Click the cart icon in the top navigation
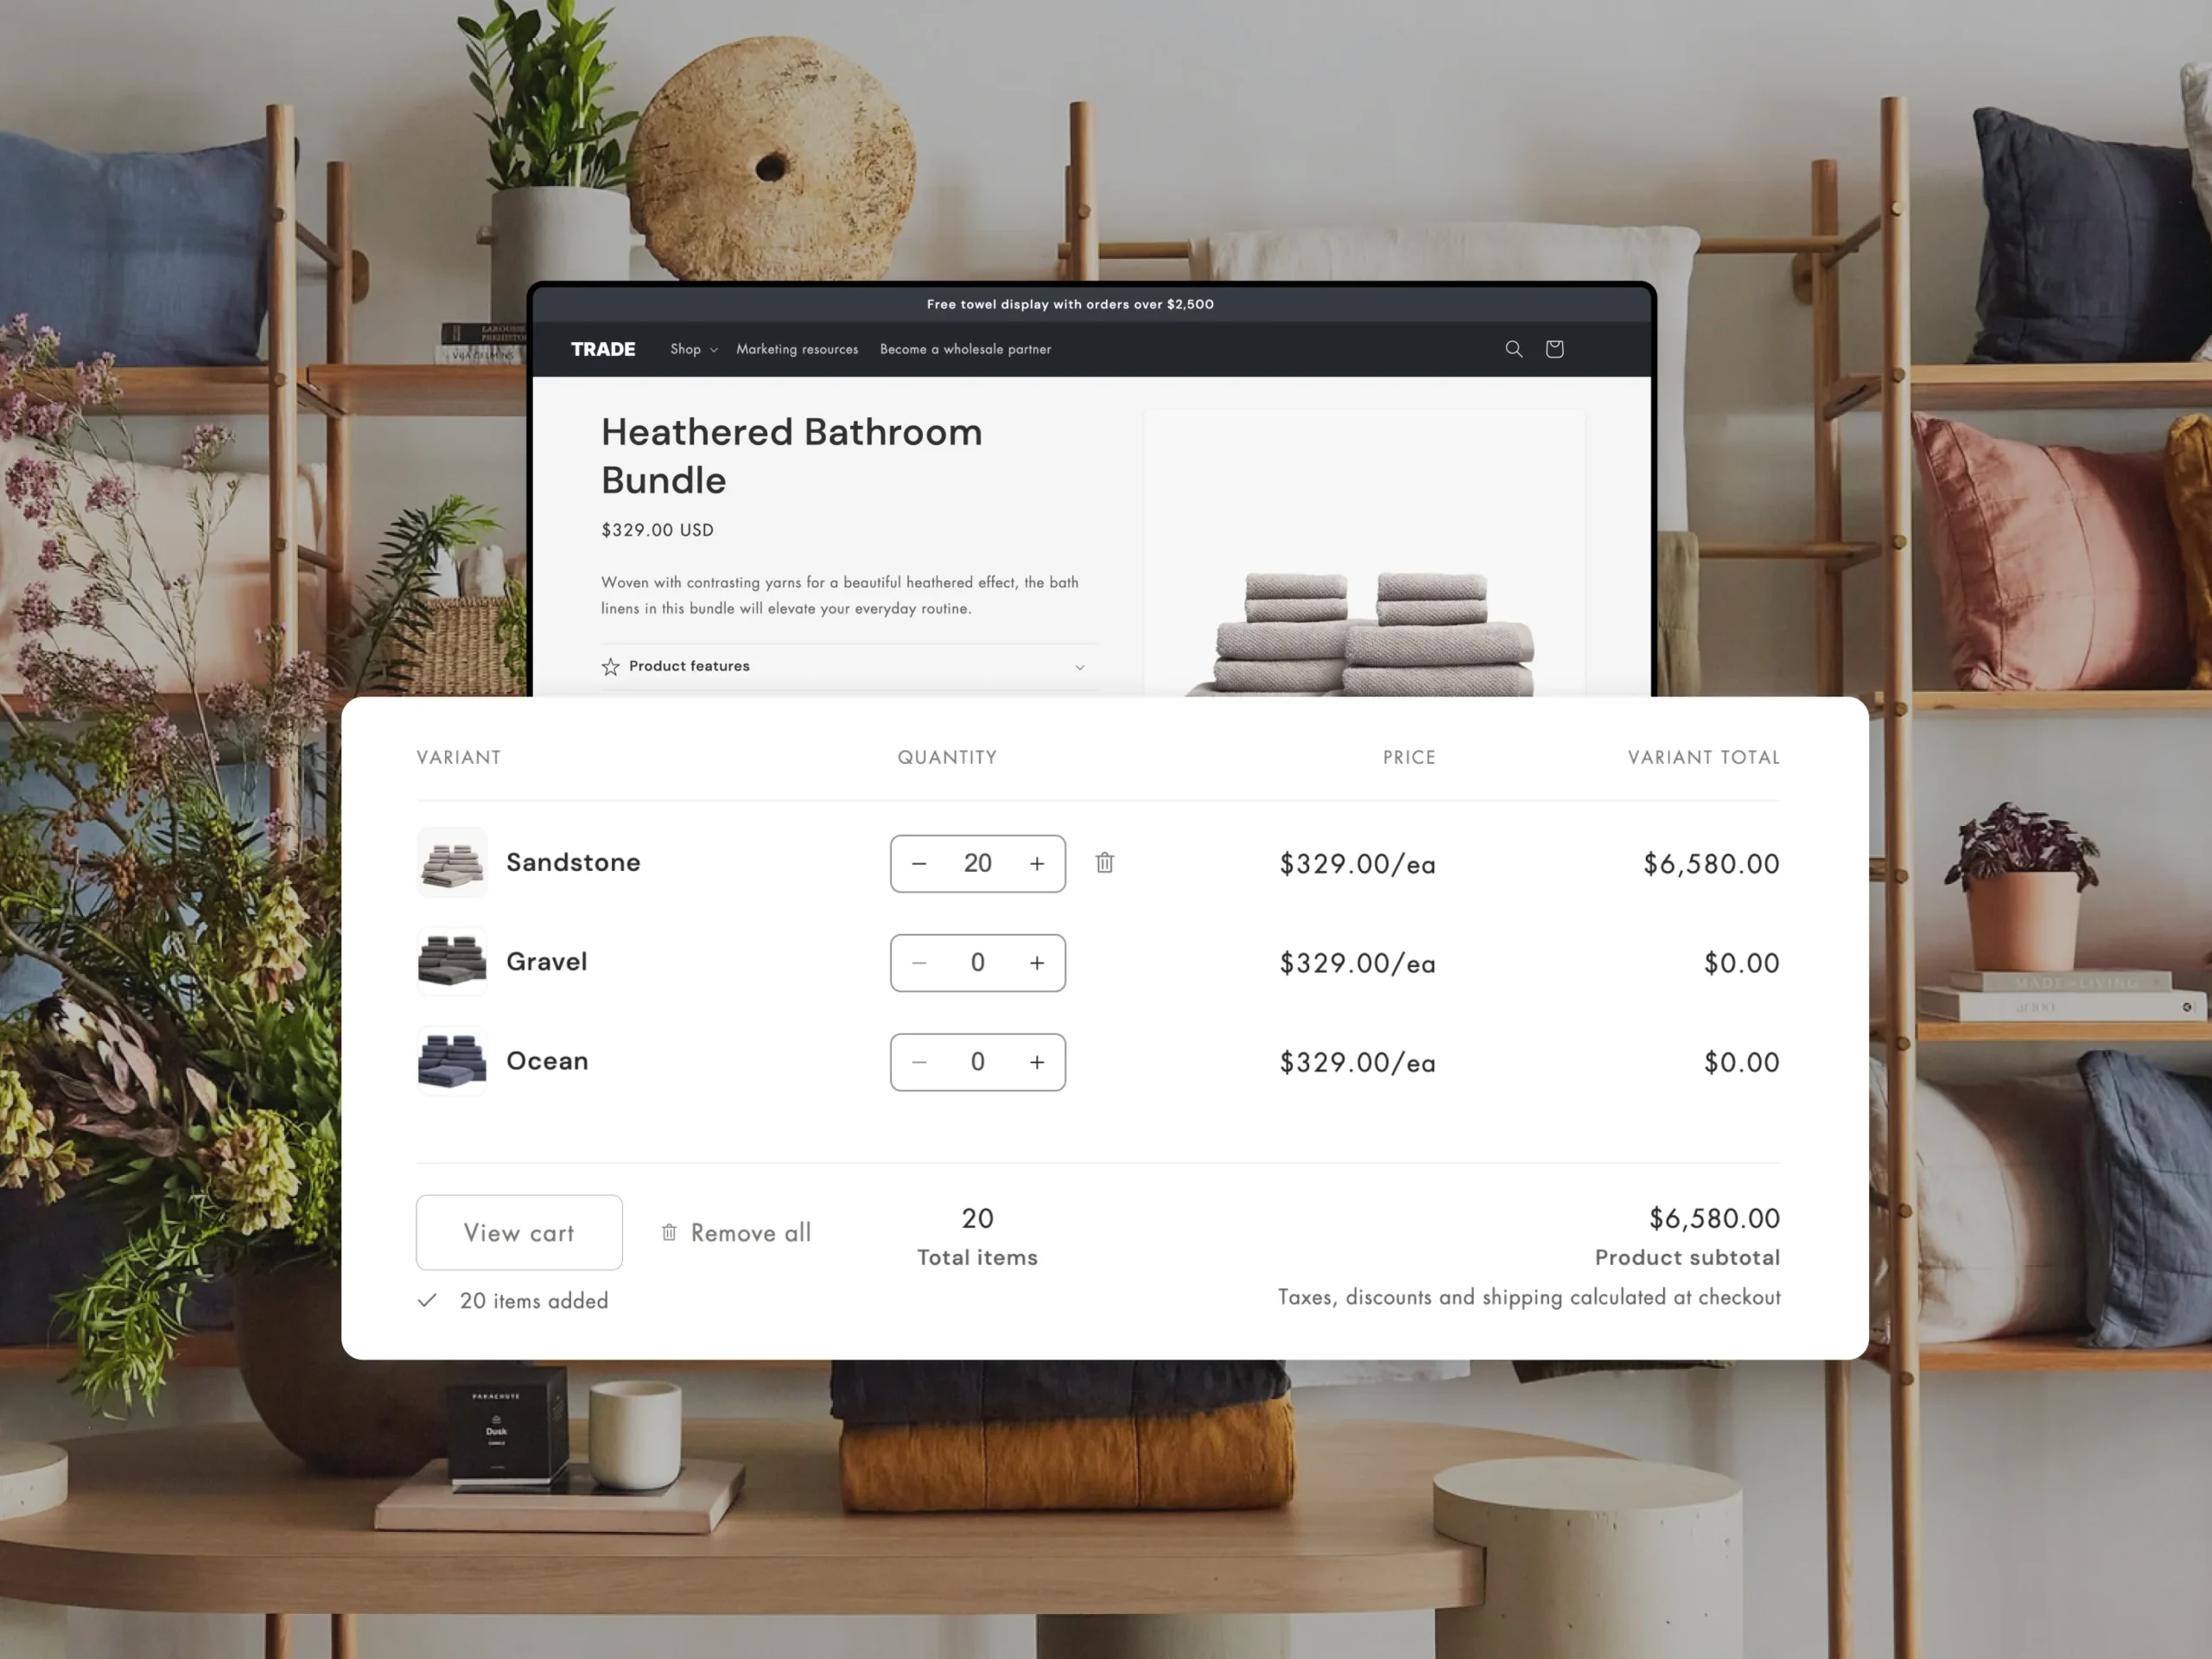This screenshot has height=1659, width=2212. coord(1555,348)
